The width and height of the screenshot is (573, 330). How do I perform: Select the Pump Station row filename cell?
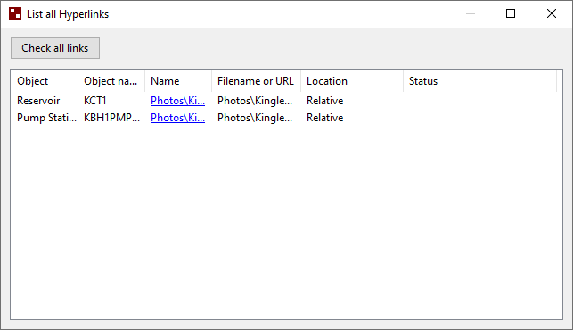255,118
